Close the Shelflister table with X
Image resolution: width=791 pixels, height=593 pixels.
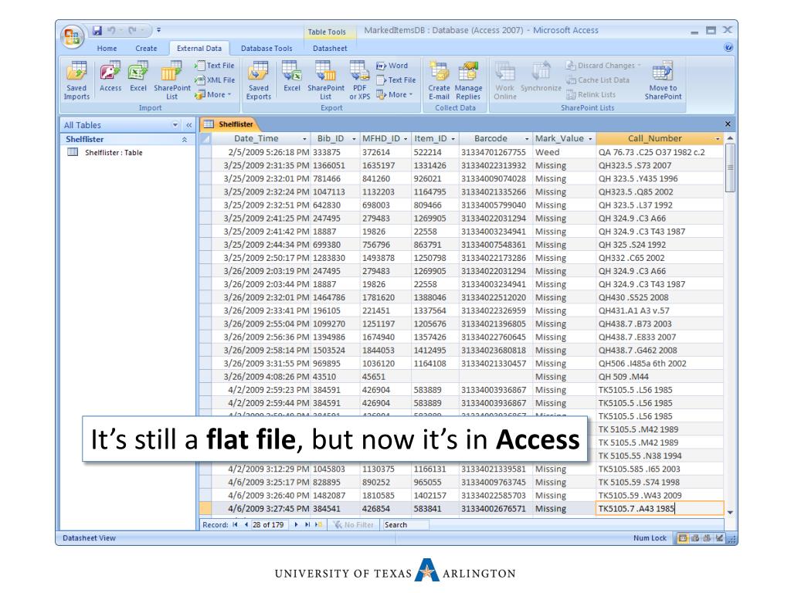[x=728, y=124]
